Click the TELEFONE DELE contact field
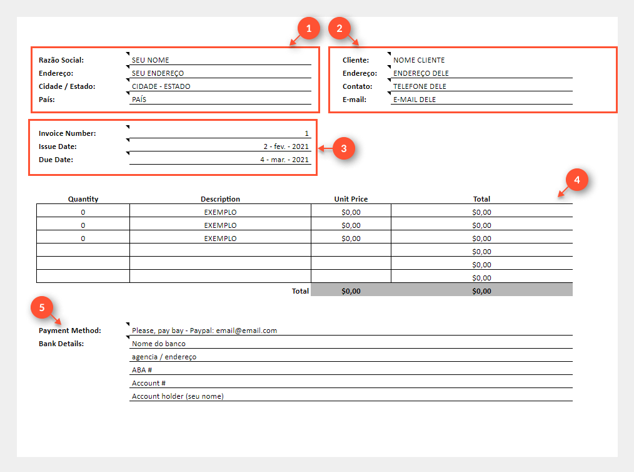The width and height of the screenshot is (634, 472). point(481,86)
